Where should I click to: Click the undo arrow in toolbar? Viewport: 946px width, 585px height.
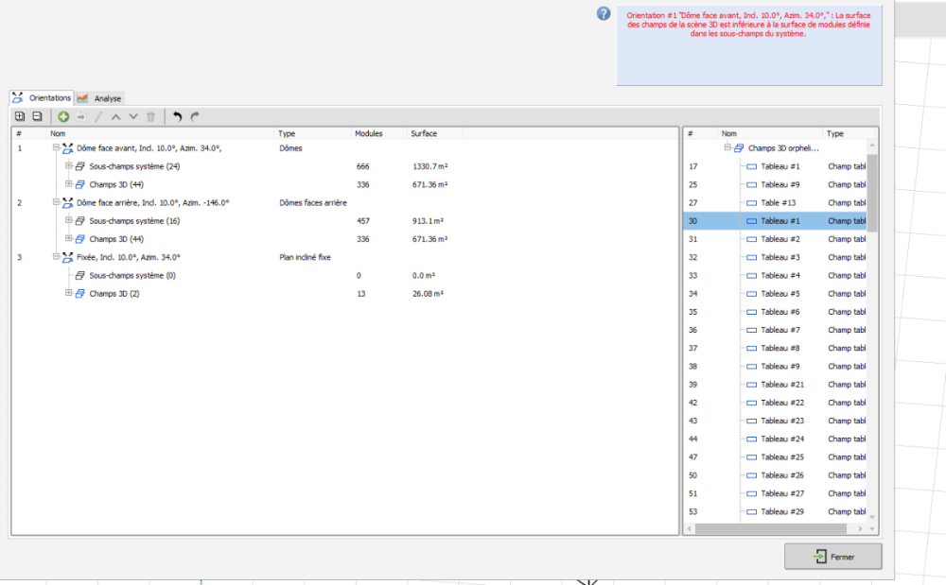[x=177, y=116]
